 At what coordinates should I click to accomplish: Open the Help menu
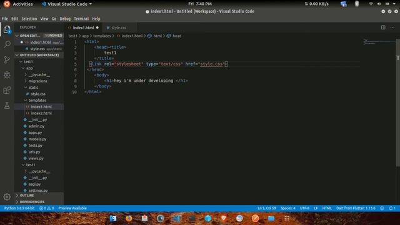tap(96, 19)
